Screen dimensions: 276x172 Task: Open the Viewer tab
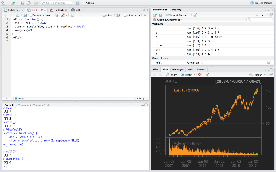tap(201, 70)
